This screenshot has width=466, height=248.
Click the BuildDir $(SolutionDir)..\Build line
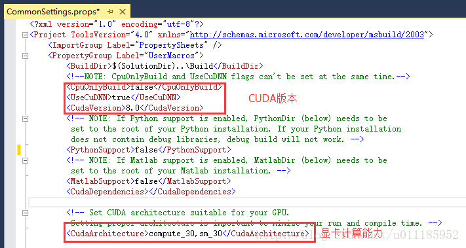coord(165,66)
